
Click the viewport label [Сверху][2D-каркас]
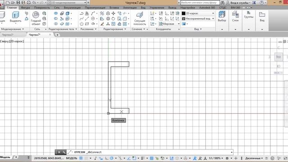pyautogui.click(x=12, y=41)
